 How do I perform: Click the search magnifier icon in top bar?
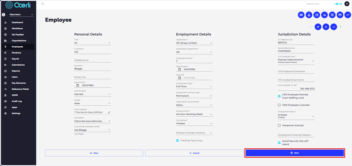[43, 4]
